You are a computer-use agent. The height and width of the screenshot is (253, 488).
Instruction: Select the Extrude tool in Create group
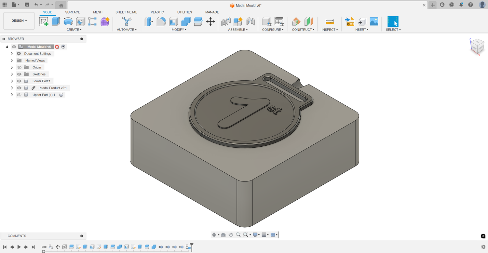[x=56, y=21]
